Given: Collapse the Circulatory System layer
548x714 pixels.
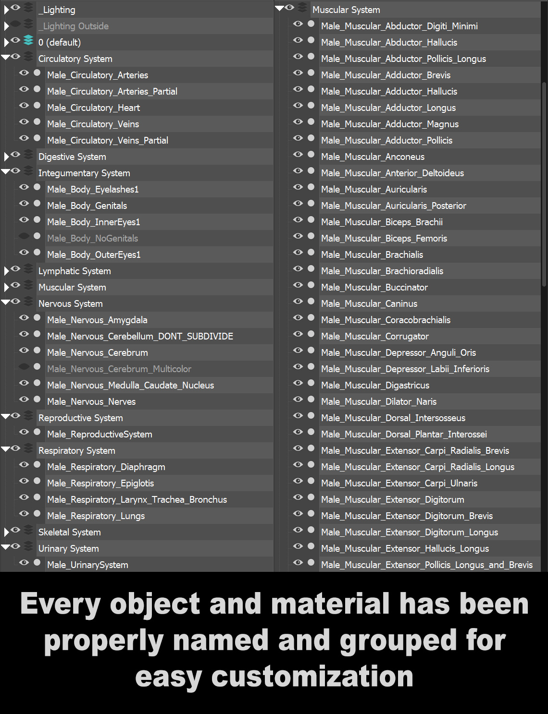Looking at the screenshot, I should [x=6, y=57].
